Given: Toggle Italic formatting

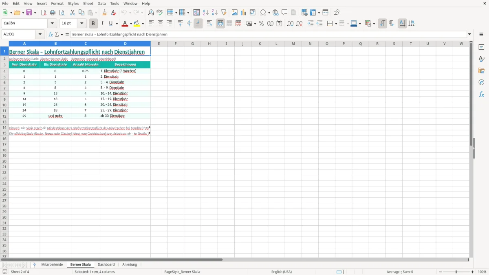Looking at the screenshot, I should coord(102,24).
